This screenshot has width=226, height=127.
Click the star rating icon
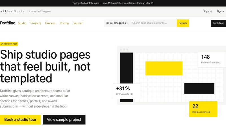1,11
